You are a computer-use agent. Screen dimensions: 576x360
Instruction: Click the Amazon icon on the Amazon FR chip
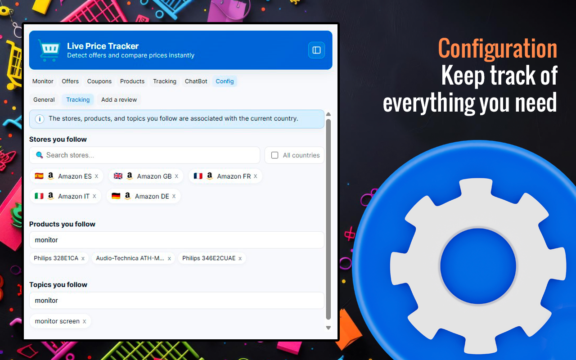tap(209, 176)
